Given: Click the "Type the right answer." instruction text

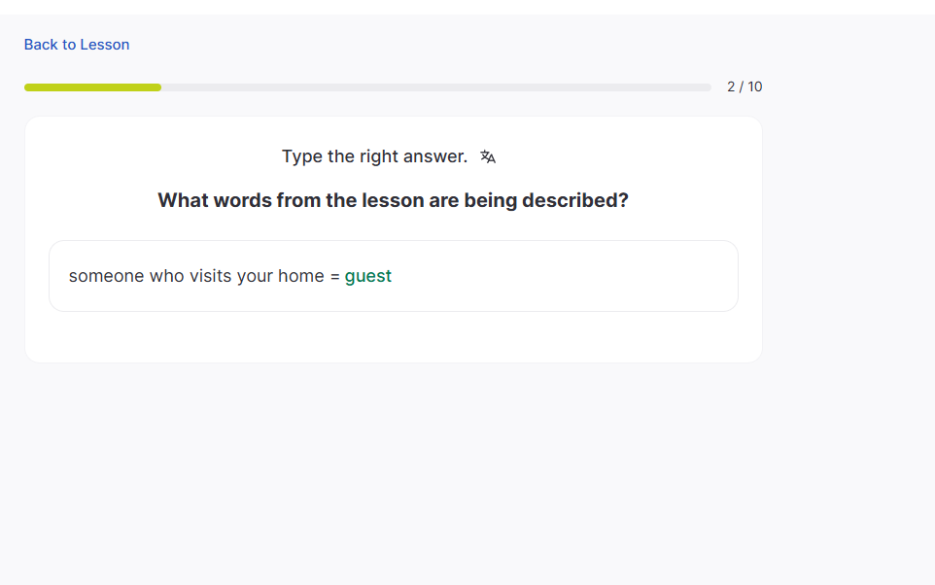Looking at the screenshot, I should click(x=374, y=156).
